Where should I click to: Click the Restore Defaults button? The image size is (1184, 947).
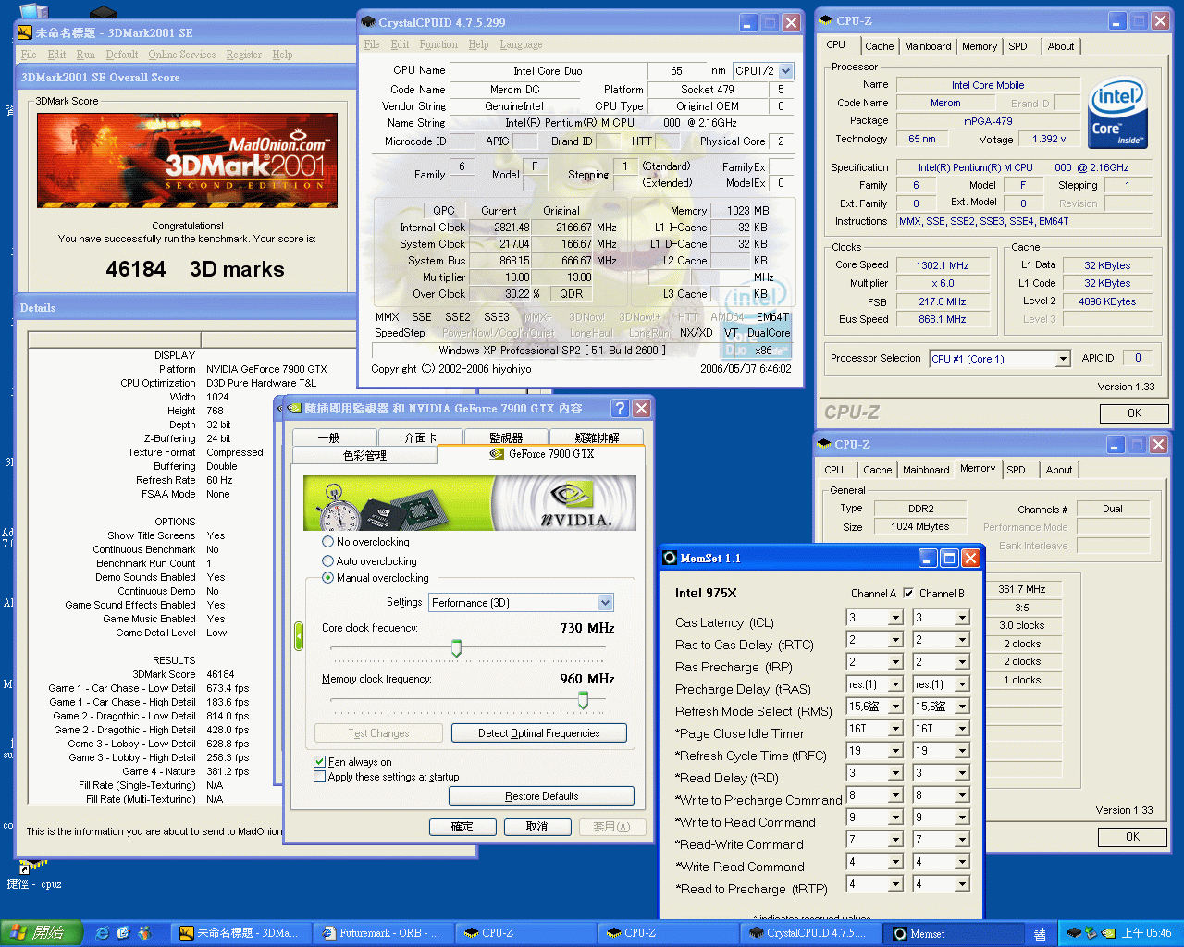point(541,796)
